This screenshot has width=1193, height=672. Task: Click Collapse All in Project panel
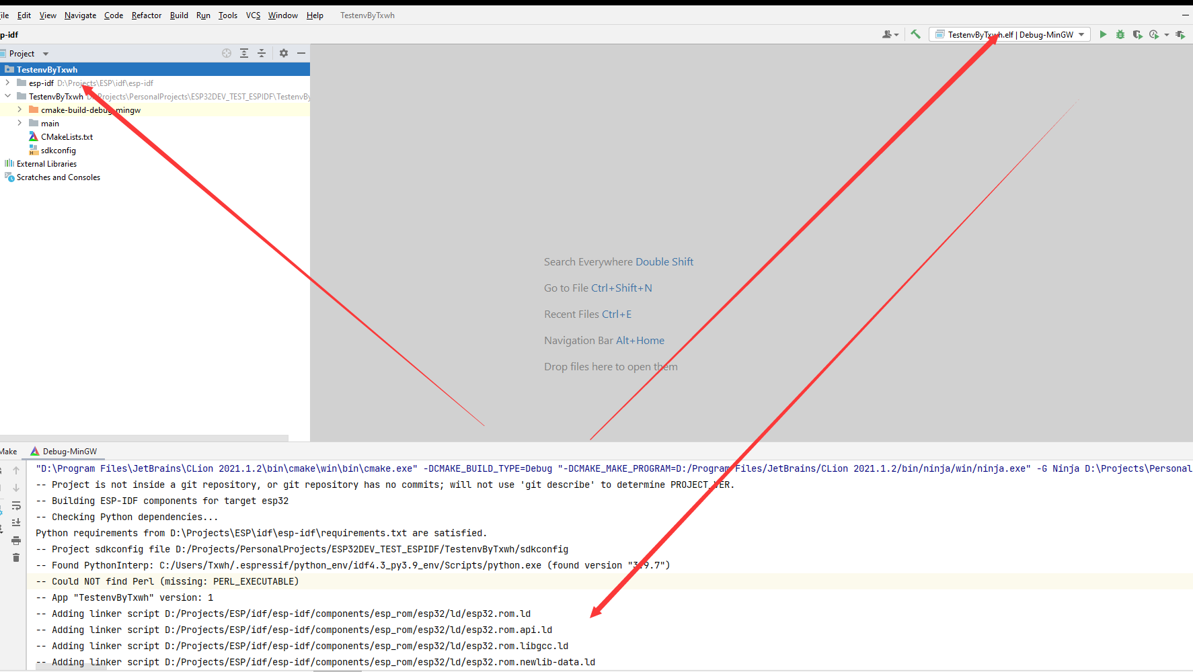pos(262,53)
